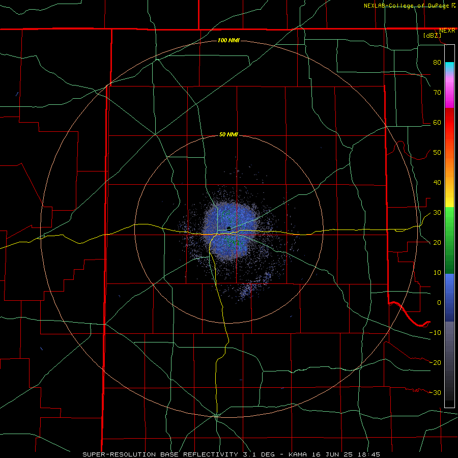Screen dimensions: 458x458
Task: Click the SUPER-RESOLUTION BASE REFLECTIVITY caption text
Action: pyautogui.click(x=160, y=454)
